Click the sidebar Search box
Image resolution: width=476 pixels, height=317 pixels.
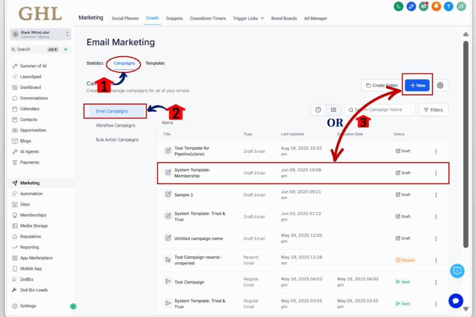coord(34,49)
